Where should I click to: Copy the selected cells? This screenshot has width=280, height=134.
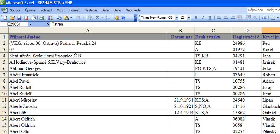[x=59, y=18]
